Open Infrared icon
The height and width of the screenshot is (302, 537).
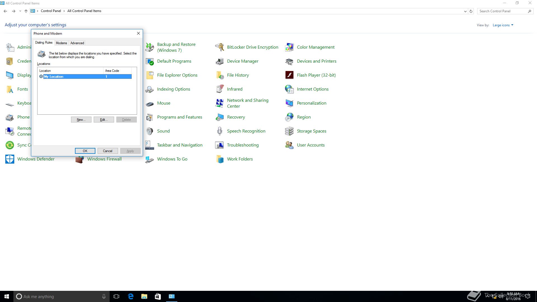coord(220,89)
